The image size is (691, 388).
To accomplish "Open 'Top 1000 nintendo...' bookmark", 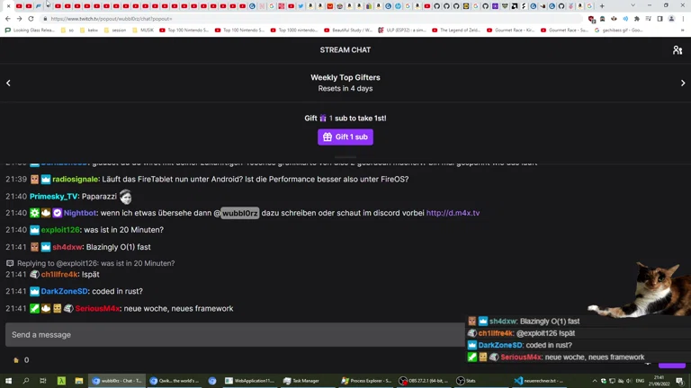I will (x=294, y=31).
